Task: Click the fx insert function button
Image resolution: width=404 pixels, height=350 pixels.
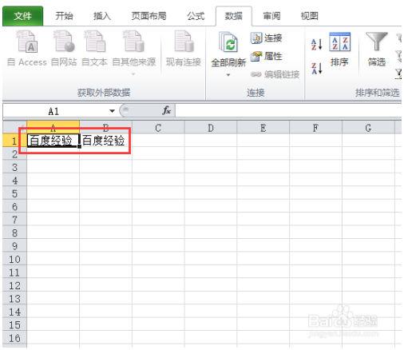Action: pyautogui.click(x=166, y=110)
